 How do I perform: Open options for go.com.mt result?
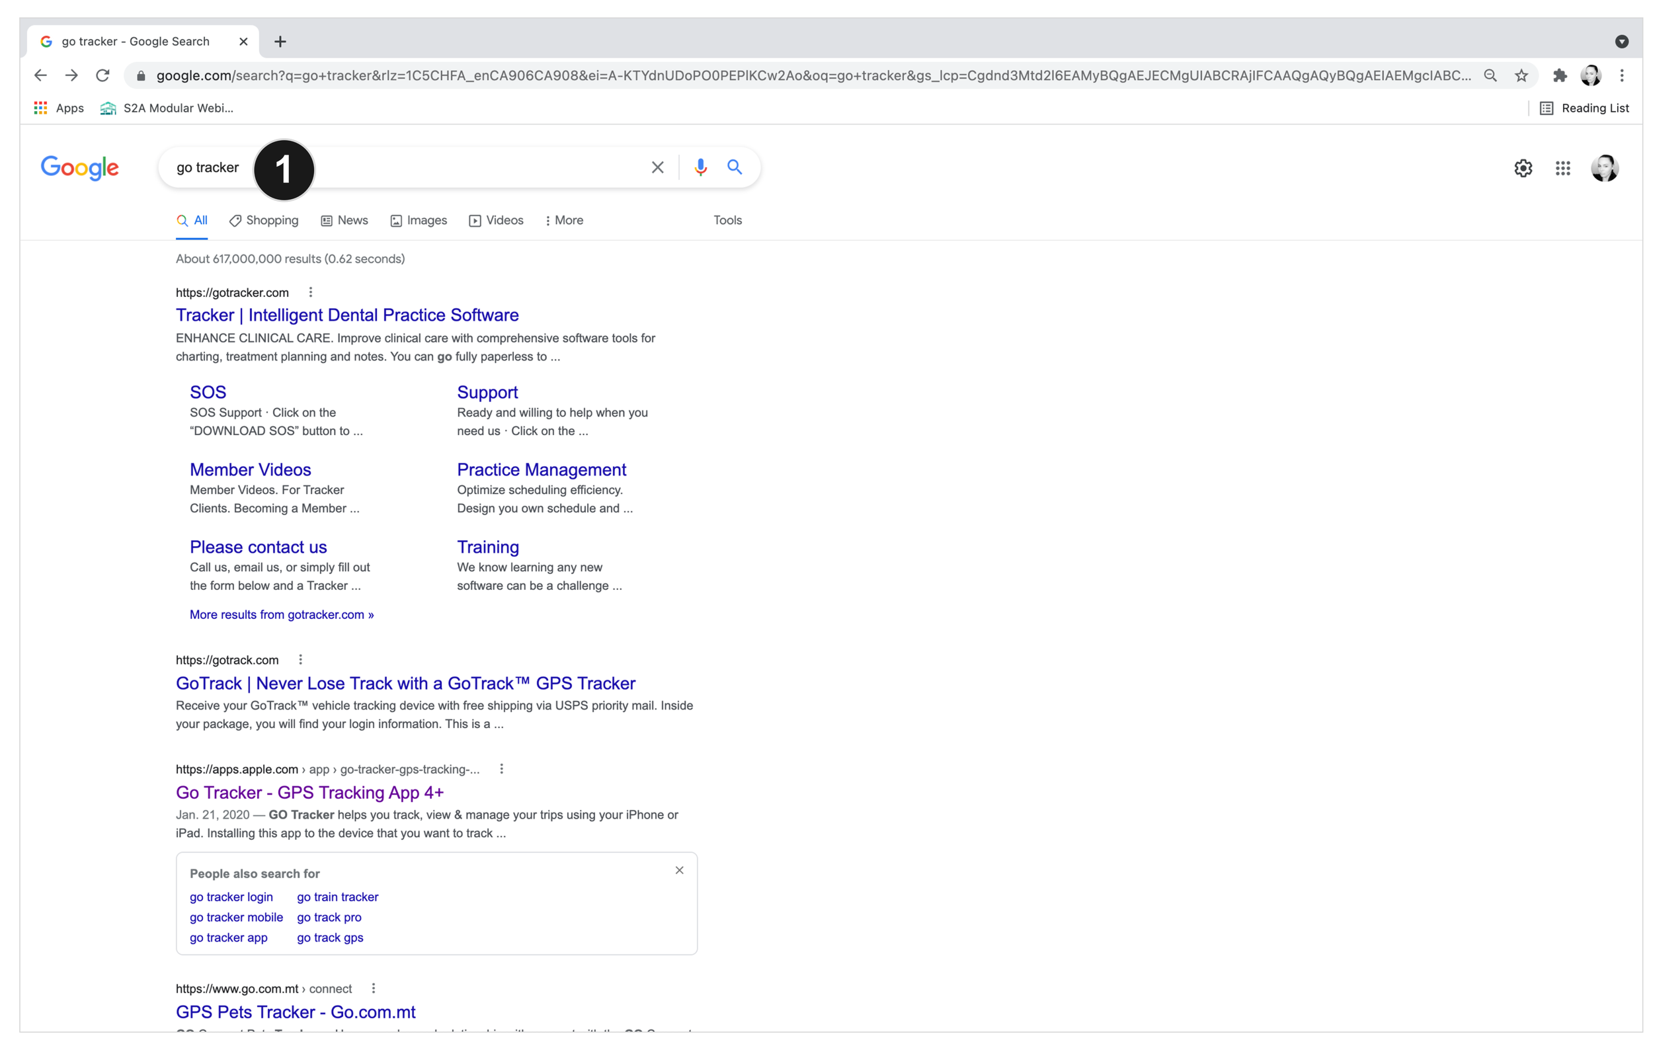tap(374, 989)
